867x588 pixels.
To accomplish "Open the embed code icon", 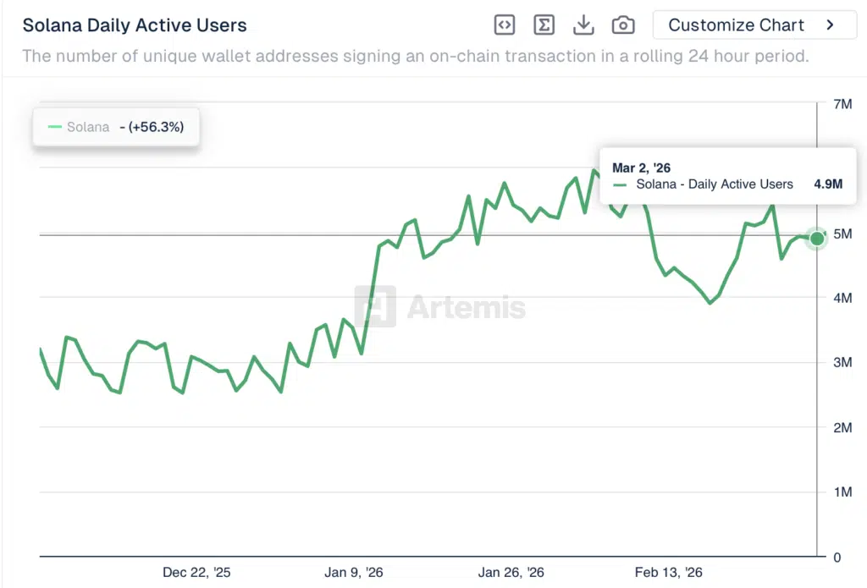I will tap(505, 25).
